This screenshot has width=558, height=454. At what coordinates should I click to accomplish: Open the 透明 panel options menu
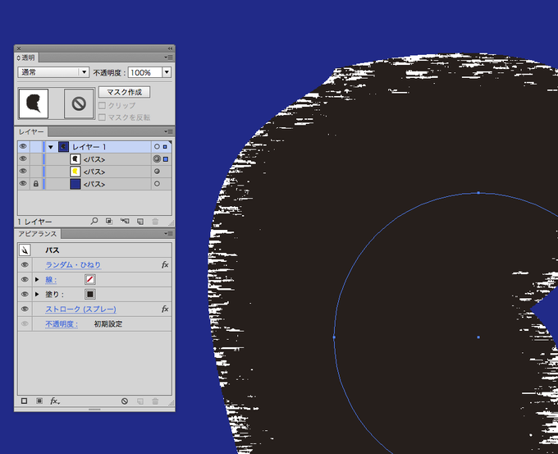click(x=168, y=57)
